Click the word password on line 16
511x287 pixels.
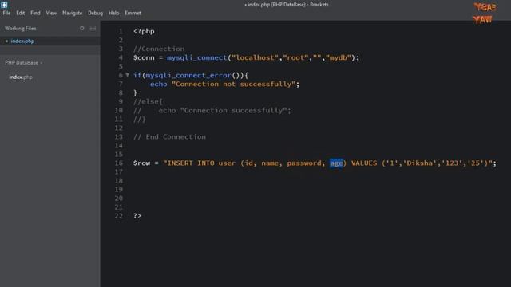coord(304,163)
